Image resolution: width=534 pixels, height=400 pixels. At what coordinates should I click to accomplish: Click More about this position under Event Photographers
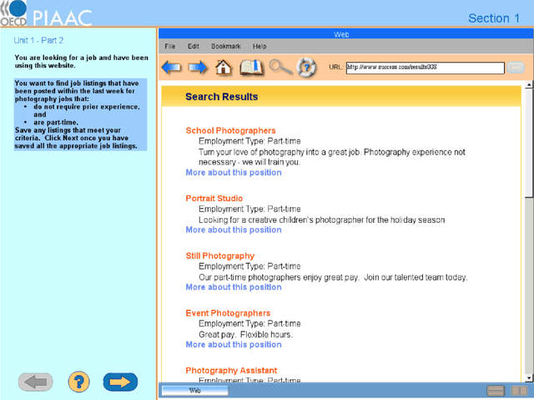[234, 344]
